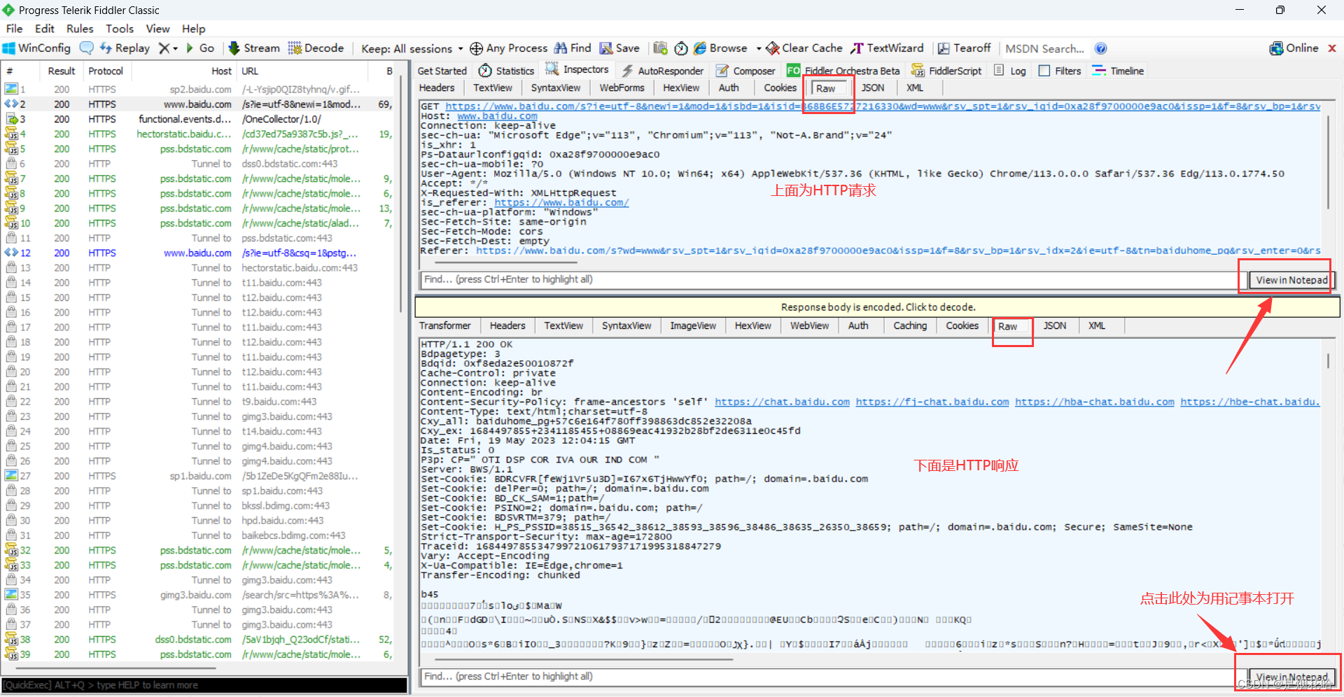Open the Remove sessions dropdown arrow
Screen dimensions: 1344x697
click(176, 48)
